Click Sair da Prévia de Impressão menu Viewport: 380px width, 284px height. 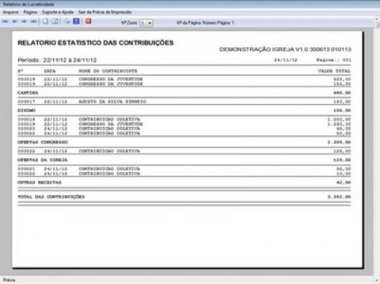[105, 12]
